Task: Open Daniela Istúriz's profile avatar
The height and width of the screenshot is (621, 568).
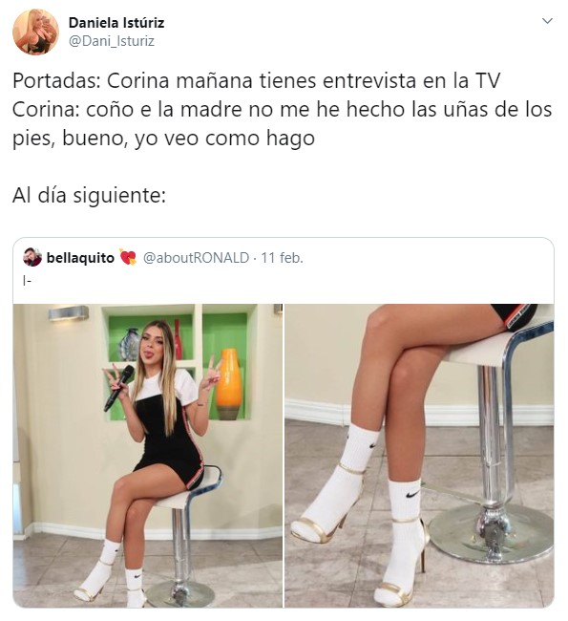Action: [x=35, y=32]
